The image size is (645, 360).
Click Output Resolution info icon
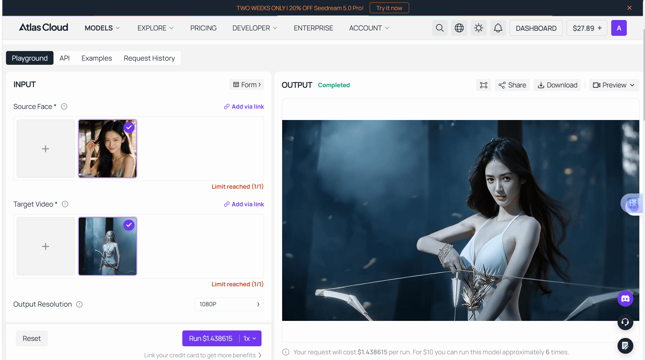pos(79,304)
